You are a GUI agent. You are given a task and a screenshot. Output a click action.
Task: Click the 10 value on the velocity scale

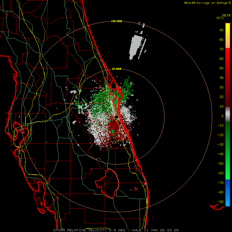coord(221,106)
